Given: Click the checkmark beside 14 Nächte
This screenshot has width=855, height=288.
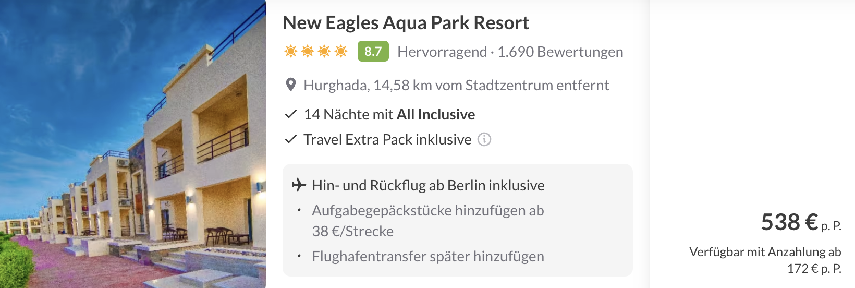Looking at the screenshot, I should pyautogui.click(x=291, y=114).
